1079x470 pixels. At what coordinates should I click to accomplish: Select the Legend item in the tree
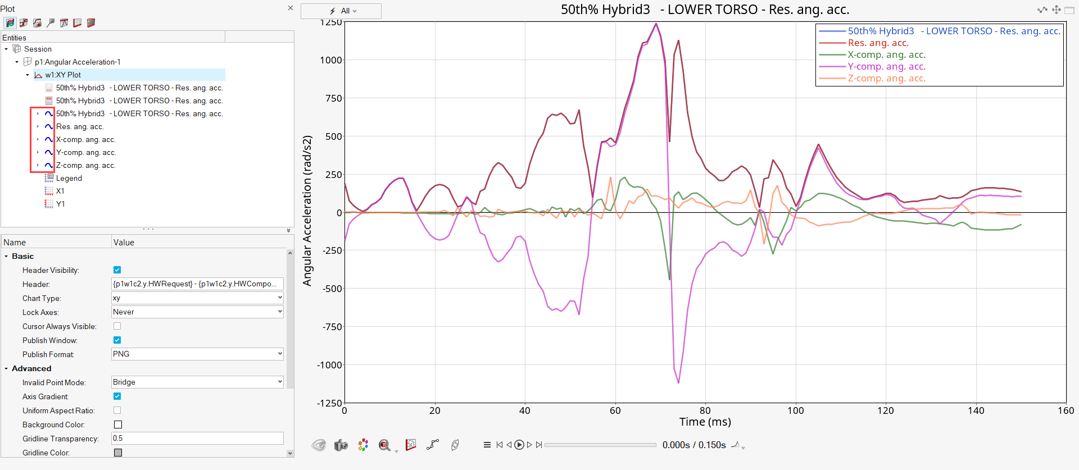coord(69,179)
